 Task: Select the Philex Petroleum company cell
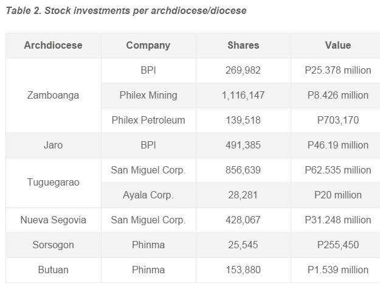tap(148, 120)
